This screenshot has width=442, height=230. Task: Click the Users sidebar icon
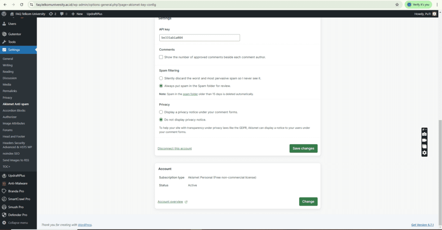pos(4,24)
